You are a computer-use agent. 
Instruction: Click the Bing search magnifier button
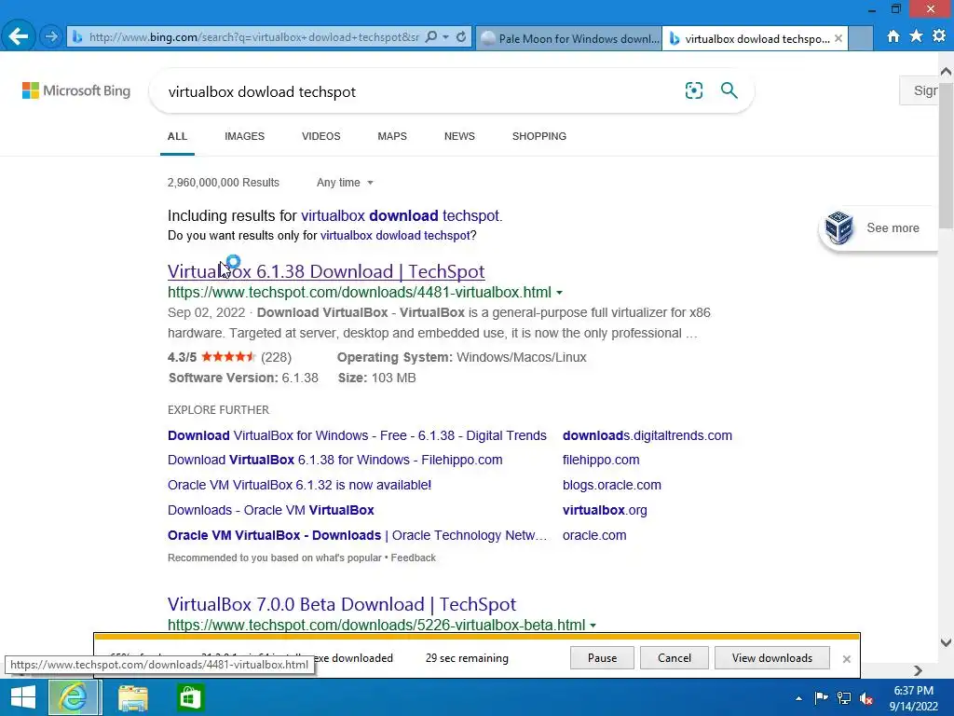[x=729, y=90]
